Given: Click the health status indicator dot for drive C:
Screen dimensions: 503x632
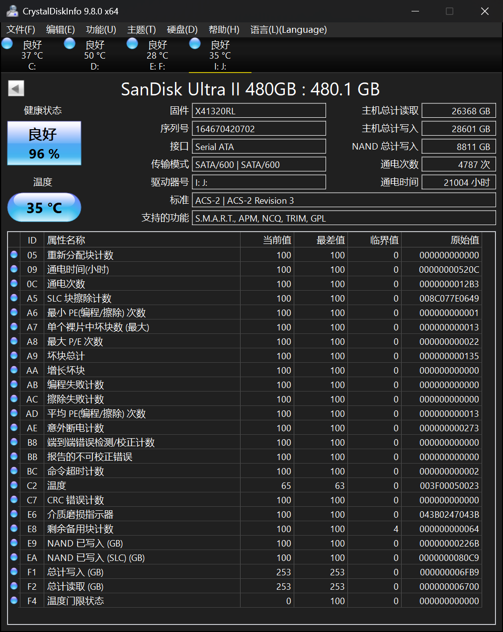Looking at the screenshot, I should pos(7,43).
